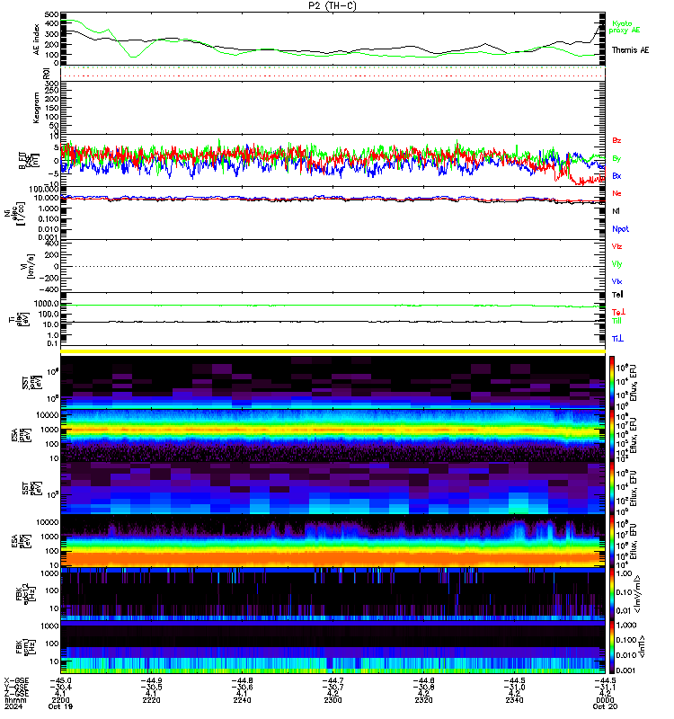Select the red Ne density legend label
Viewport: 674px width, 719px height.
click(616, 193)
